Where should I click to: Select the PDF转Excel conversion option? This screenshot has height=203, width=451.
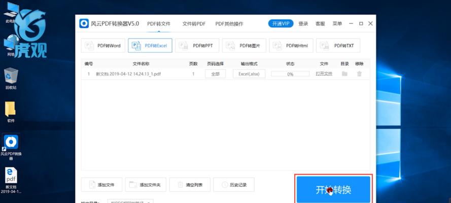[x=150, y=46]
